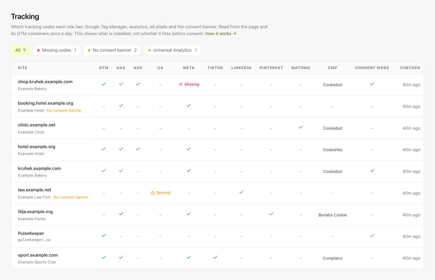Click the Meta checkmark for booking.hotel.example.org
Screen dimensions: 435x280
189,105
